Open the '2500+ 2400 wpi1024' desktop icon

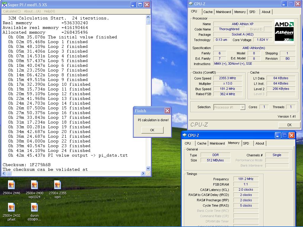34,185
